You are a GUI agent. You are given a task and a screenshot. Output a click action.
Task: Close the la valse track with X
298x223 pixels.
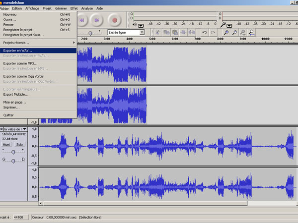(1, 129)
